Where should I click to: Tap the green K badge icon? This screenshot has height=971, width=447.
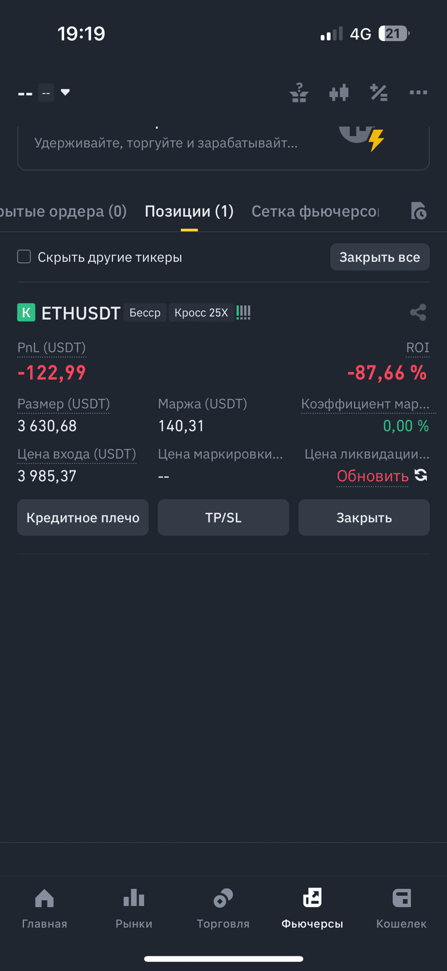[26, 312]
